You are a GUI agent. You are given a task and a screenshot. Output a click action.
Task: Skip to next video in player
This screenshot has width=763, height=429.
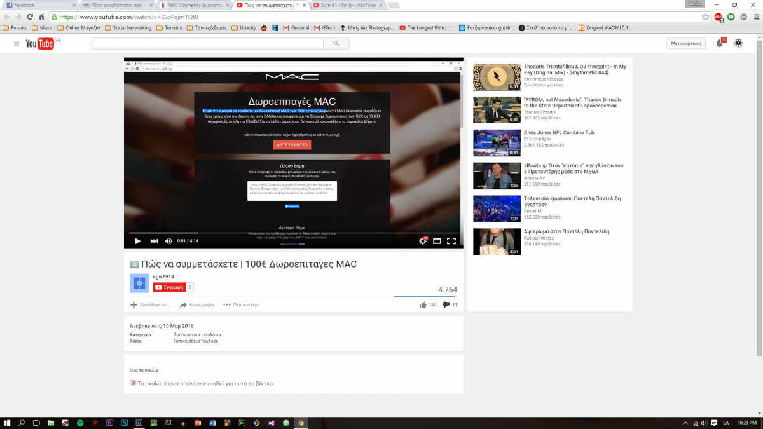154,241
